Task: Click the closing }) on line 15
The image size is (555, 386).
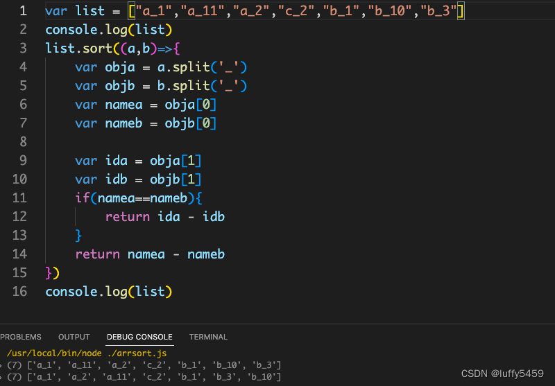Action: pyautogui.click(x=53, y=273)
